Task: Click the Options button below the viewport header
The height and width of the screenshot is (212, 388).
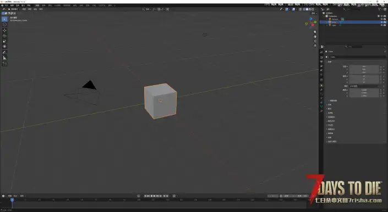Action: point(314,13)
